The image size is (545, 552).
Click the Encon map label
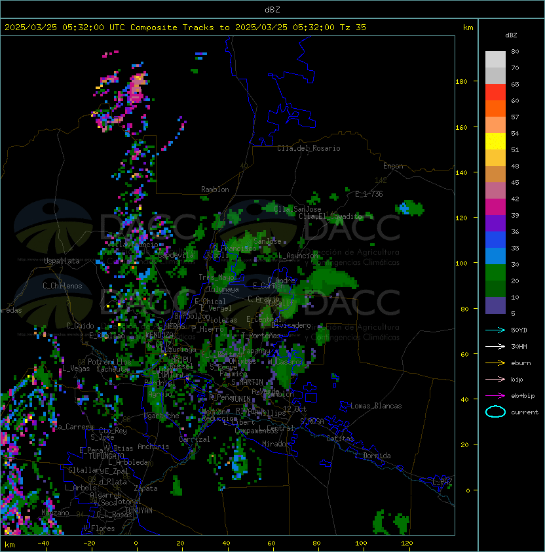(x=393, y=166)
